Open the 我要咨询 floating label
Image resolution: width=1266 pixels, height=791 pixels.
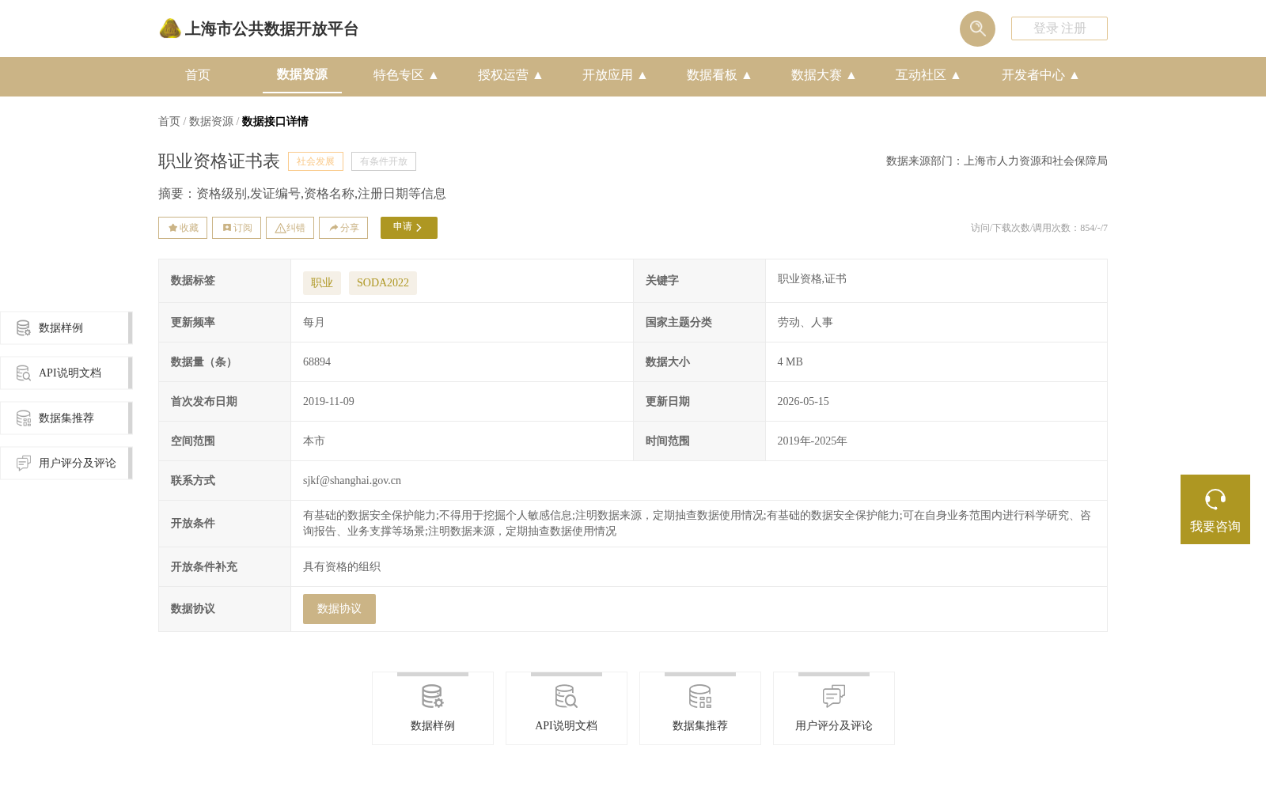click(x=1215, y=527)
